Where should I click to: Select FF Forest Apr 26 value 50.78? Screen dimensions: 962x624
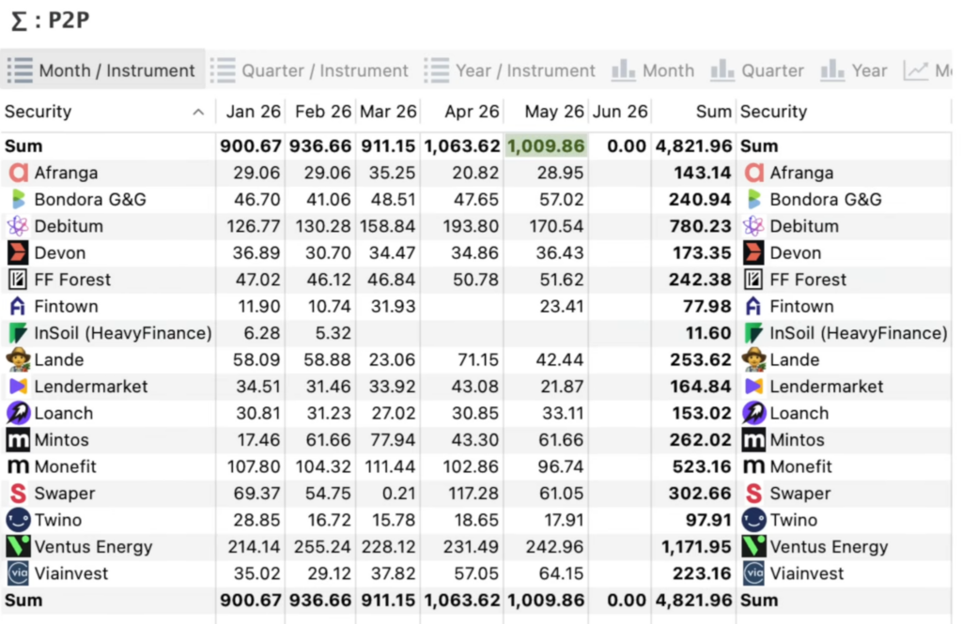click(475, 281)
